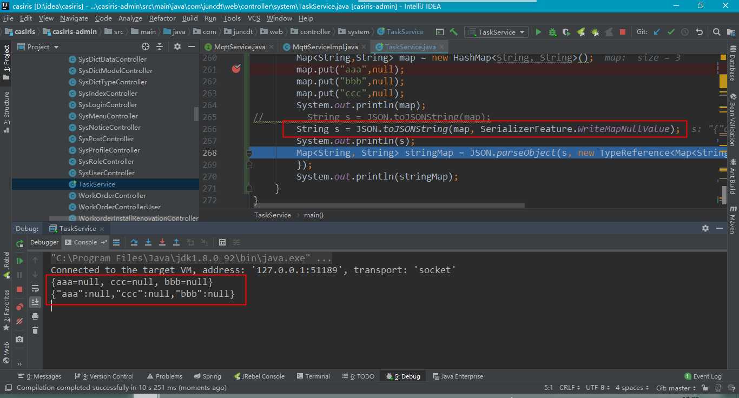Screen dimensions: 739x398
Task: Open CRLF line separator selector
Action: coord(569,388)
